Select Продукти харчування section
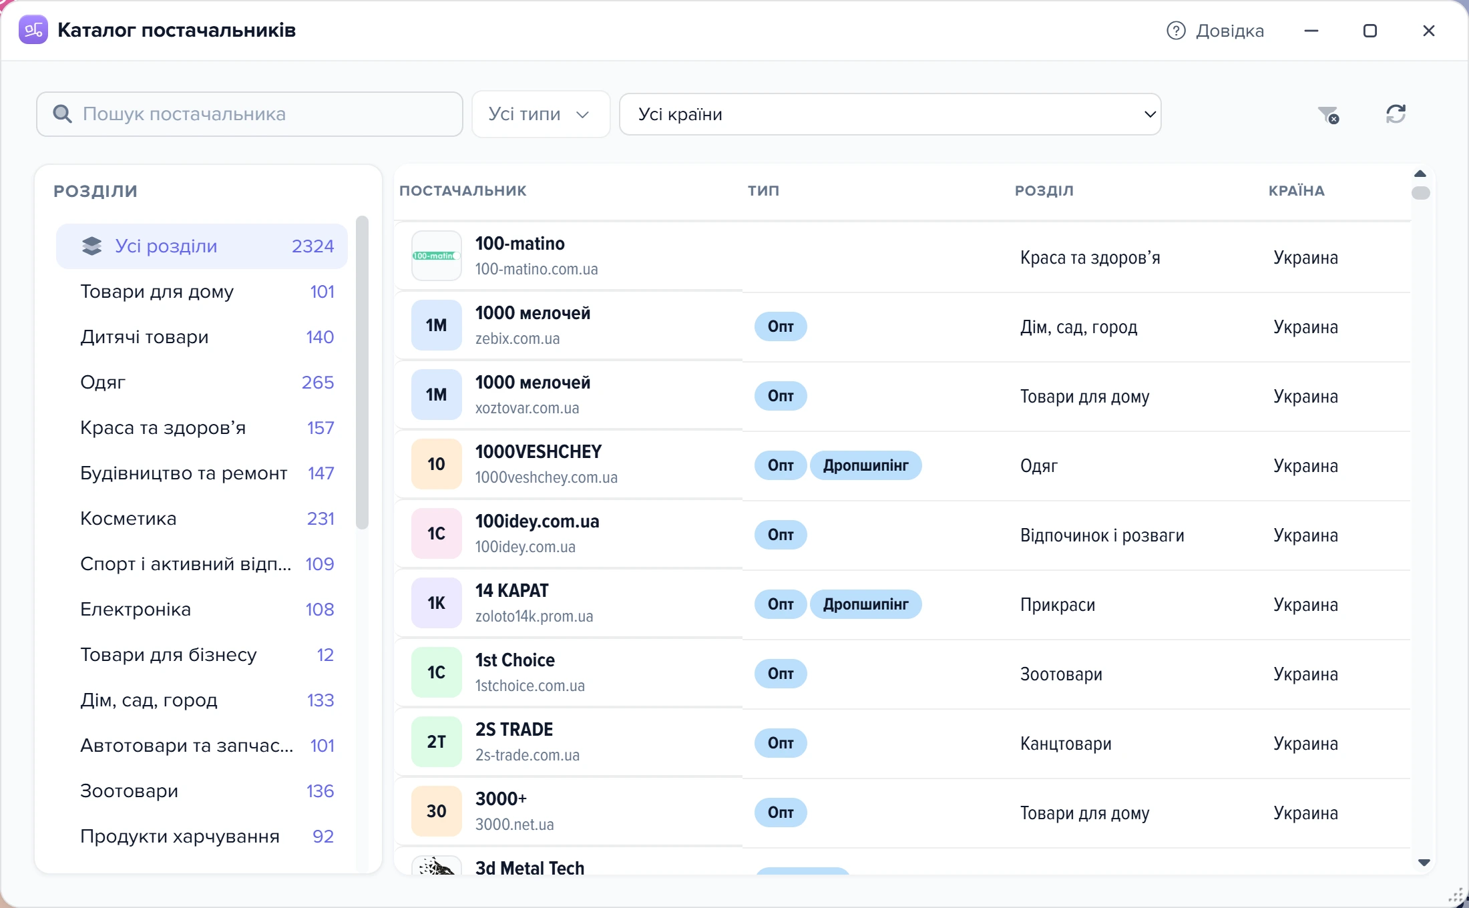 202,837
